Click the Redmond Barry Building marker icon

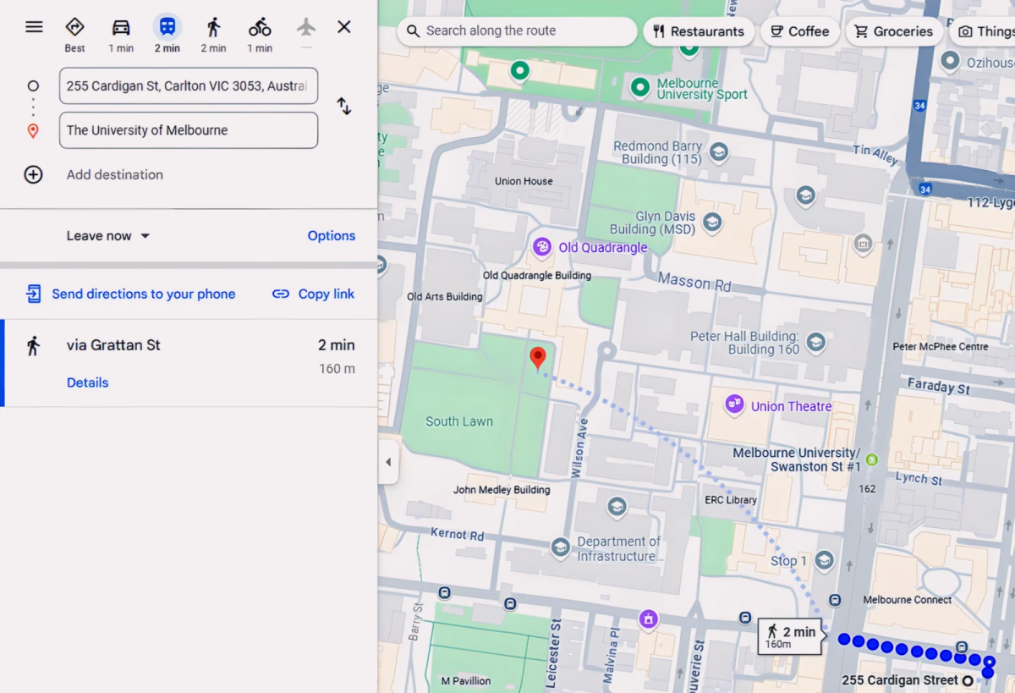point(719,152)
